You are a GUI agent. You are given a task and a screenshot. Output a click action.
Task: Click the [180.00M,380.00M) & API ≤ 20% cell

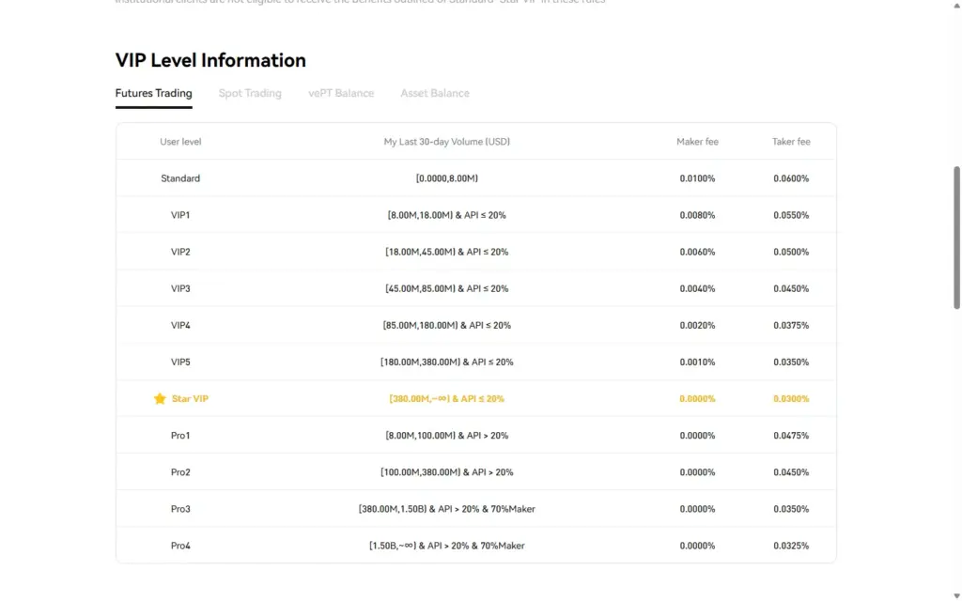click(446, 362)
